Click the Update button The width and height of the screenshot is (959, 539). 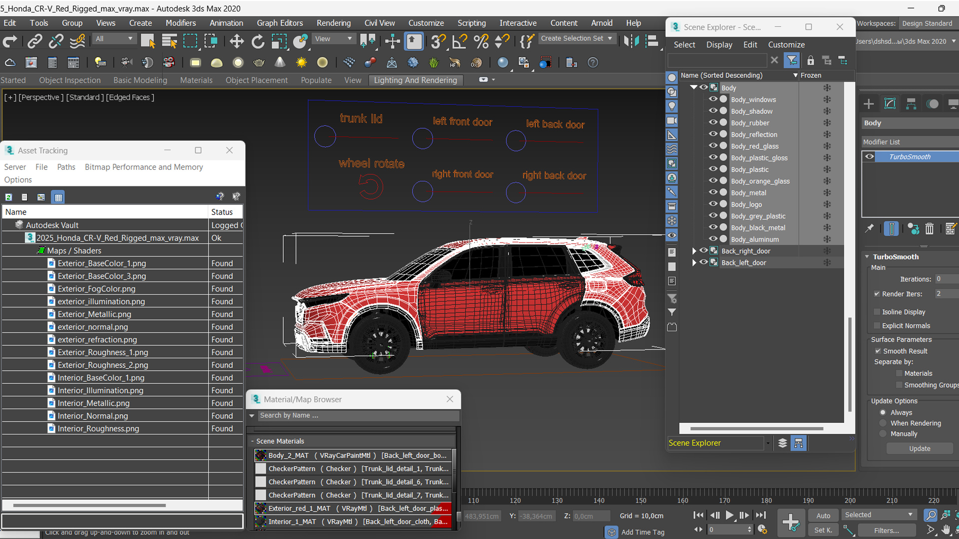pos(920,449)
